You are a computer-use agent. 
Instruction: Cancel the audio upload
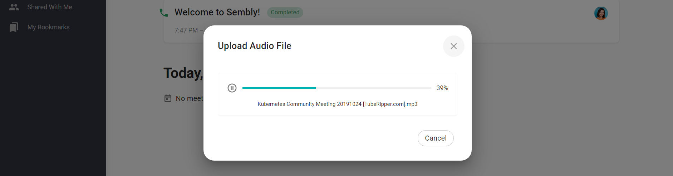(x=436, y=138)
